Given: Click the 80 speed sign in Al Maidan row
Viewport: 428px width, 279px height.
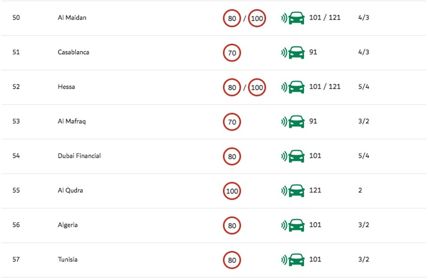Looking at the screenshot, I should click(x=232, y=18).
